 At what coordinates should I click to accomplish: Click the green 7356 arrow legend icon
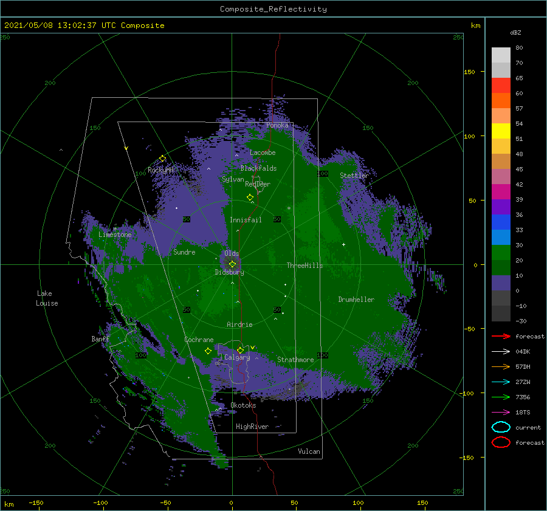pos(501,397)
